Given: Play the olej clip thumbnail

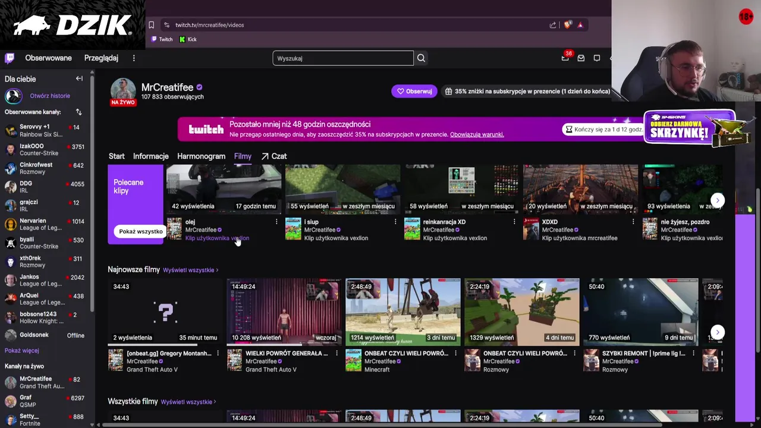Looking at the screenshot, I should (x=224, y=189).
